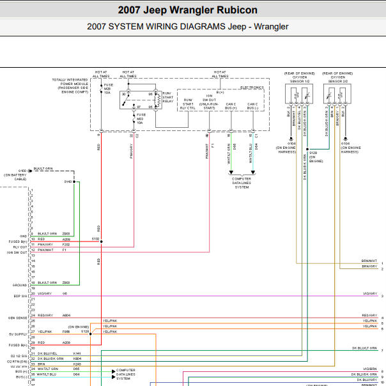Select the "EOP SIG" pin label

(20, 296)
